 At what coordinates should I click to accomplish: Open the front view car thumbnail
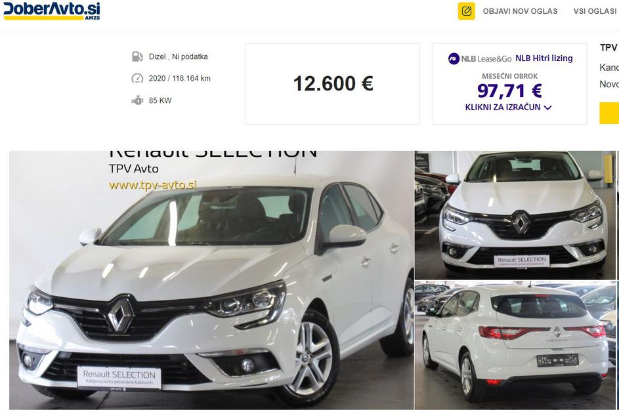tap(515, 215)
